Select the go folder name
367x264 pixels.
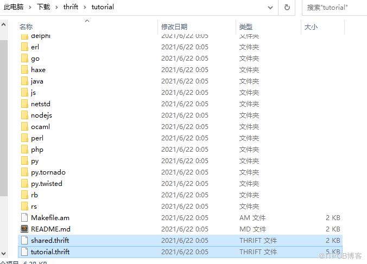point(35,59)
